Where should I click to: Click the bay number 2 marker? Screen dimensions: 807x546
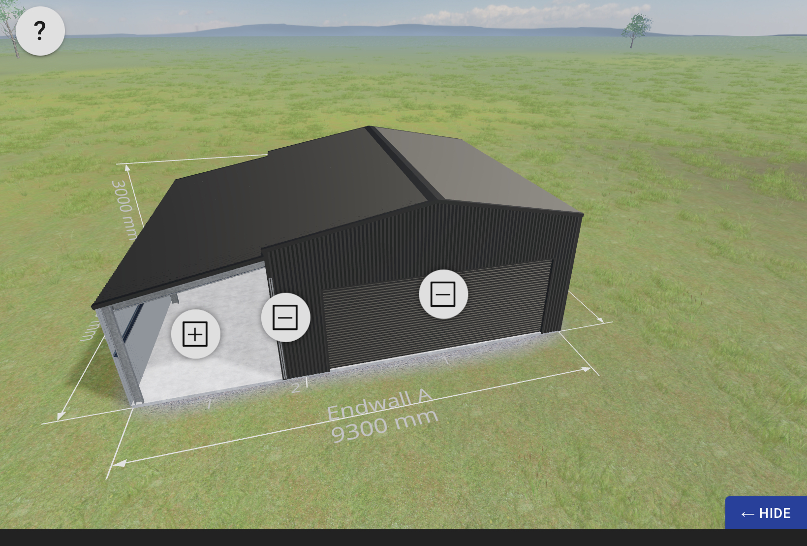(x=295, y=388)
